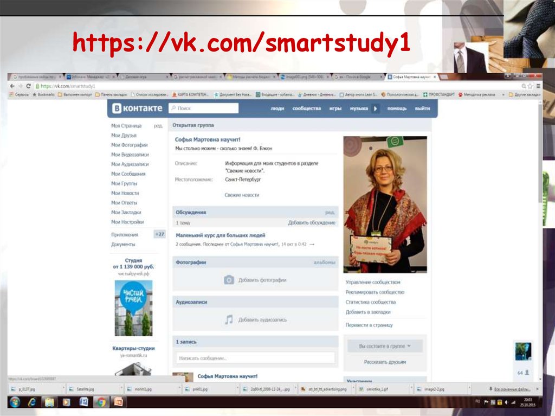Click выйти to log out
The width and height of the screenshot is (555, 416).
pyautogui.click(x=422, y=108)
